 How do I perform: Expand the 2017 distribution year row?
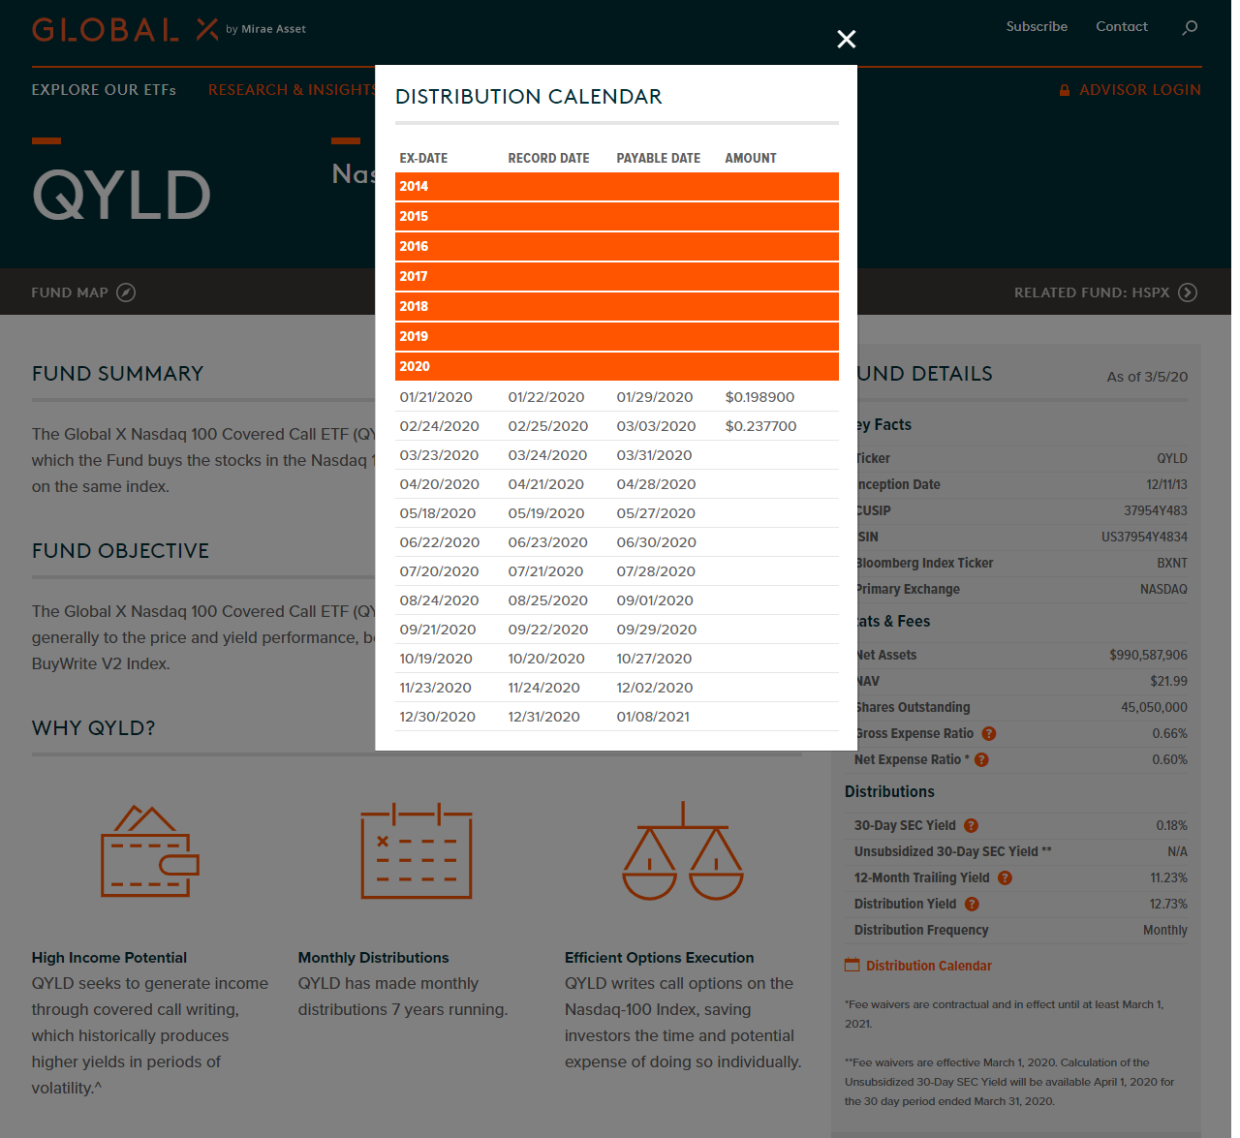click(616, 277)
